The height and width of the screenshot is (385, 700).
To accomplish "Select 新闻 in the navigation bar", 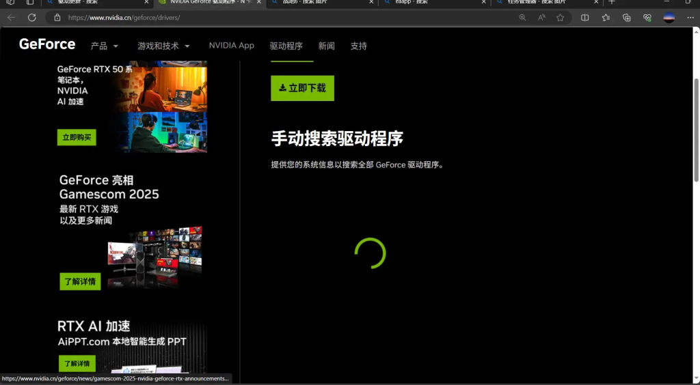I will pos(326,46).
